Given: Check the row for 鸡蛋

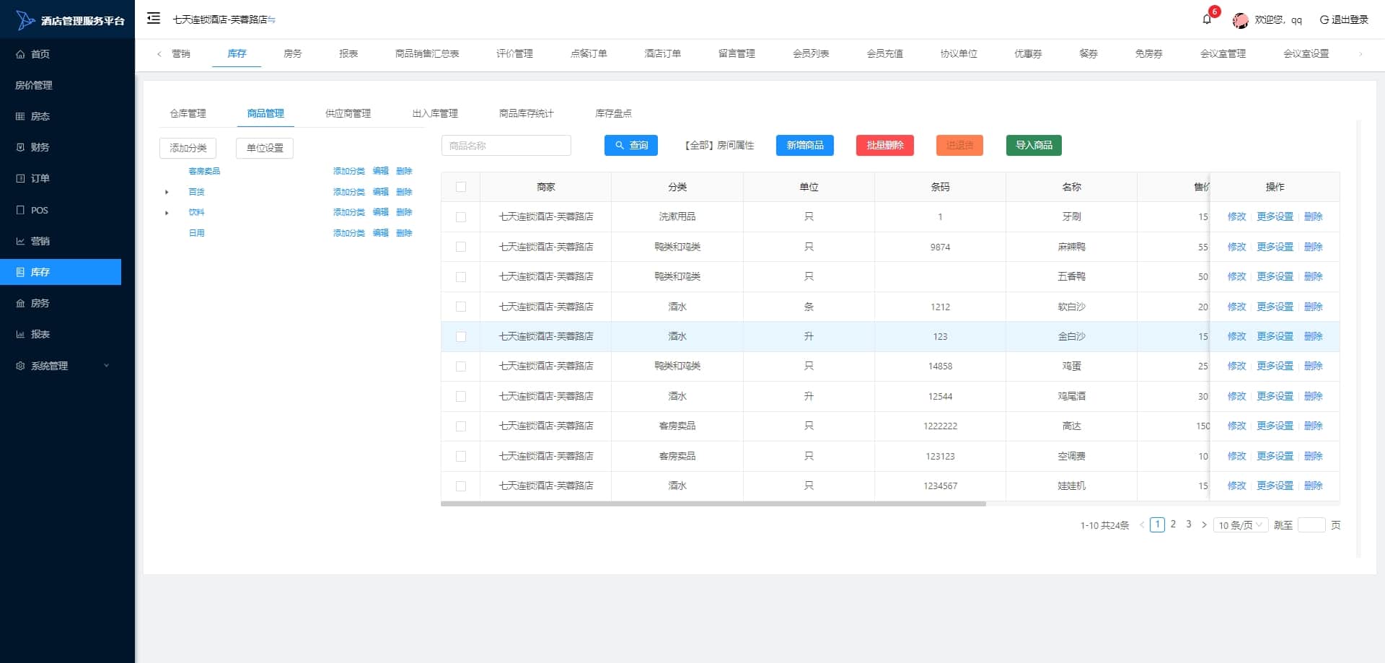Looking at the screenshot, I should 461,366.
